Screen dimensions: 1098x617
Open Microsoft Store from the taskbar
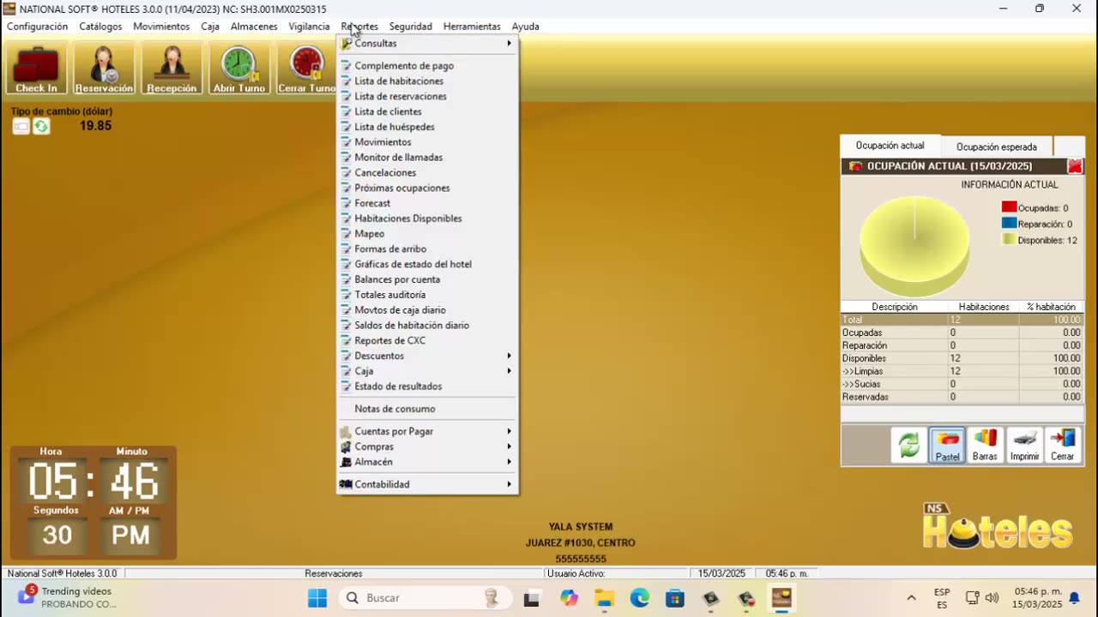(x=675, y=598)
